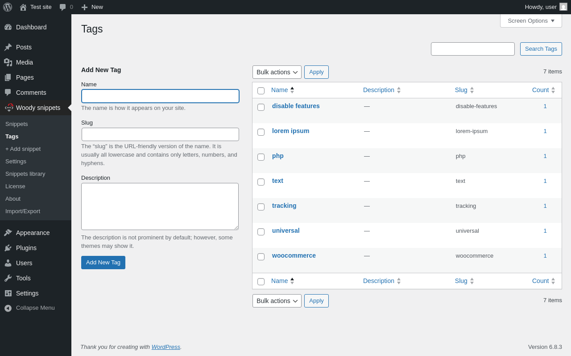Tick the checkbox for the php tag
Image resolution: width=571 pixels, height=356 pixels.
pyautogui.click(x=261, y=157)
